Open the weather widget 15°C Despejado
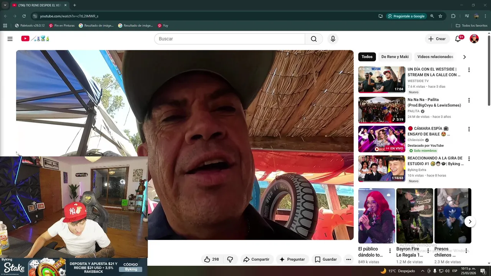This screenshot has width=491, height=276. (397, 271)
